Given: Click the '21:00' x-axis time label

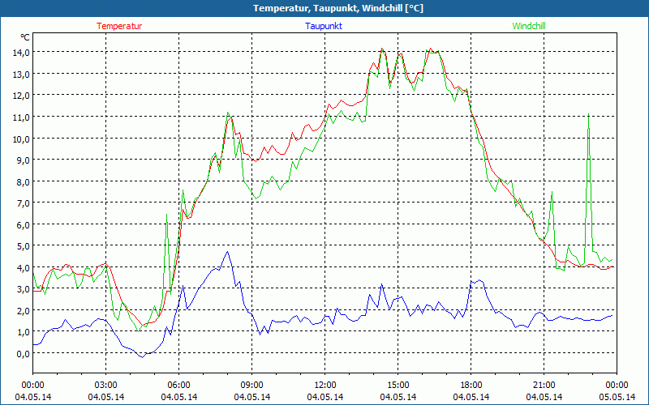Looking at the screenshot, I should tap(544, 386).
